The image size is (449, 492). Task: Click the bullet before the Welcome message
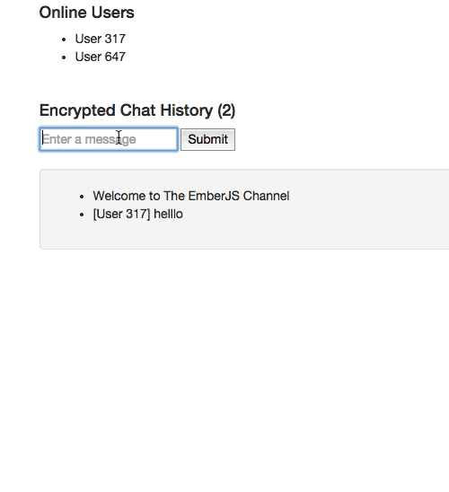82,197
